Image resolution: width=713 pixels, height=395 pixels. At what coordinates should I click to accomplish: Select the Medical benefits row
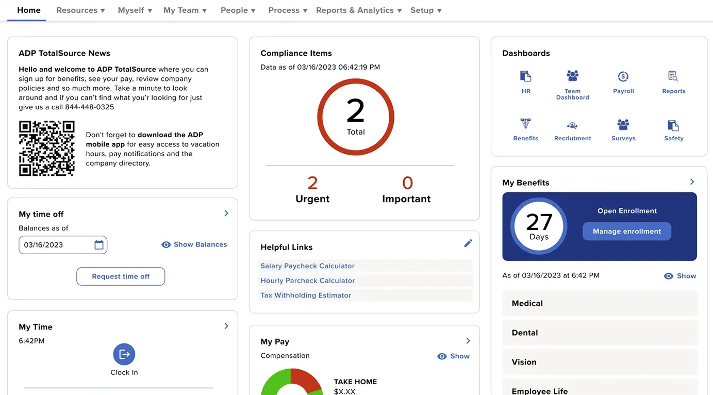(x=600, y=303)
